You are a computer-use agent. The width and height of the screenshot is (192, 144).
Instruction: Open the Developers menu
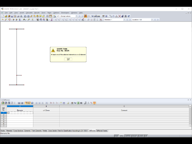point(65,13)
